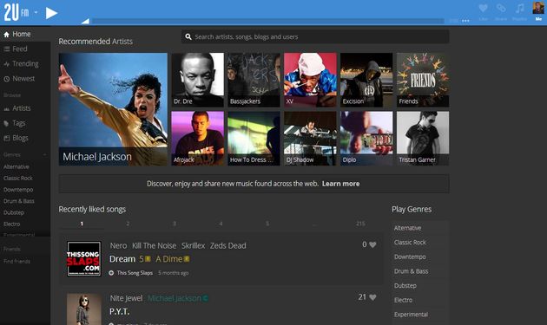The height and width of the screenshot is (325, 547).
Task: Like the P.Y.T. song heart icon
Action: pos(372,297)
